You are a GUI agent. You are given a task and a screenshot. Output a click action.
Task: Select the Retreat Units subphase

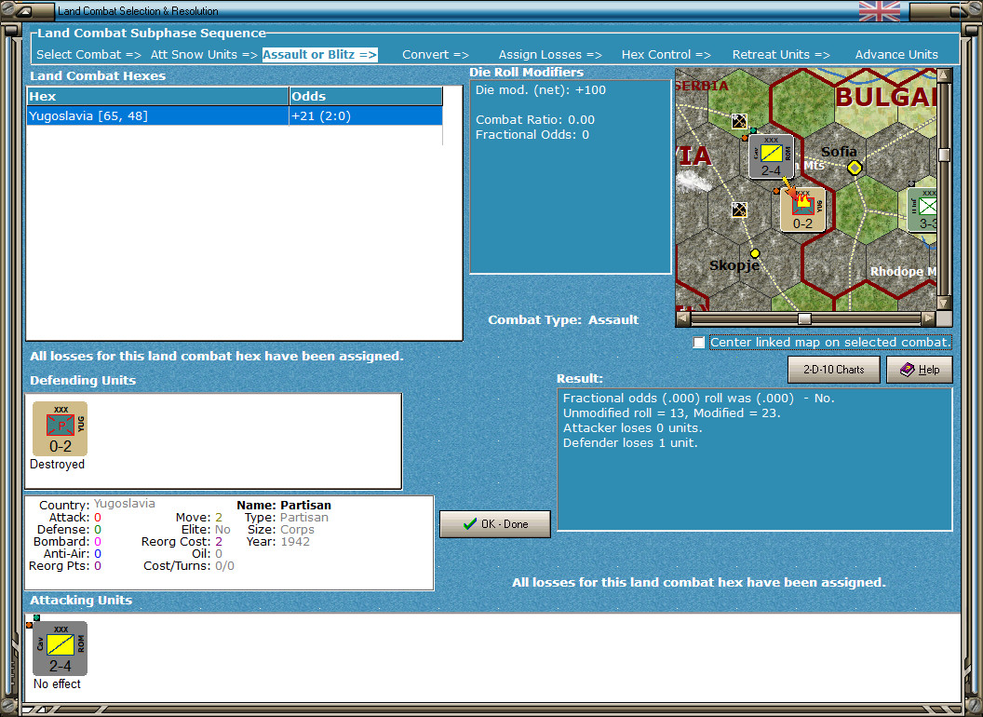pos(781,55)
